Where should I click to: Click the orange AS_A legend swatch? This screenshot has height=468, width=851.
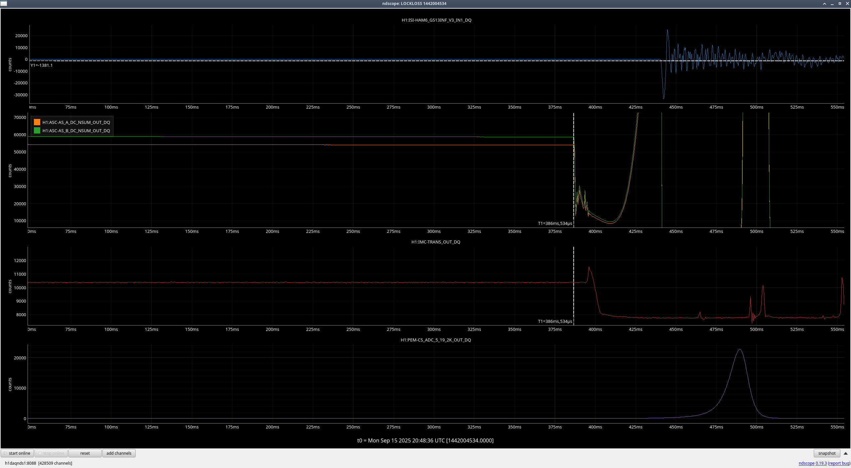pos(37,122)
